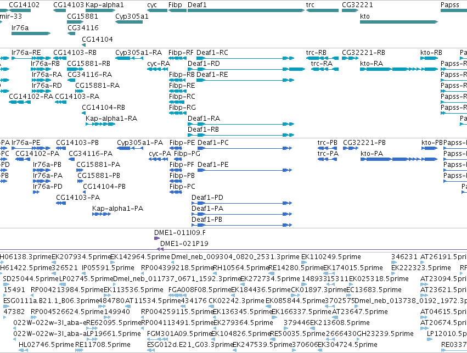Image resolution: width=467 pixels, height=353 pixels.
Task: Click protein CG32221-PB
Action: 364,143
